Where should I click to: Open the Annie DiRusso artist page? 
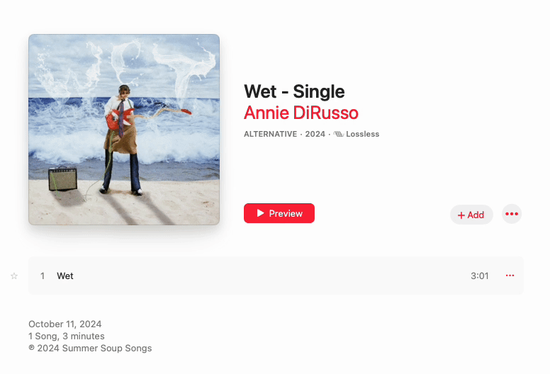click(x=301, y=113)
